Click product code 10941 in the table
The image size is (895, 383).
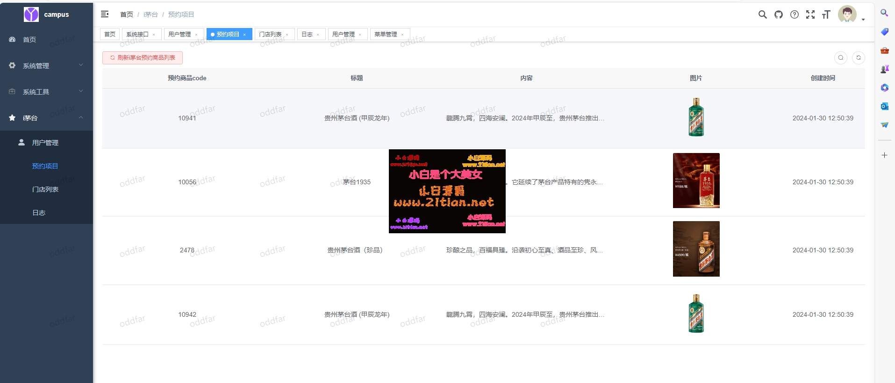(187, 118)
